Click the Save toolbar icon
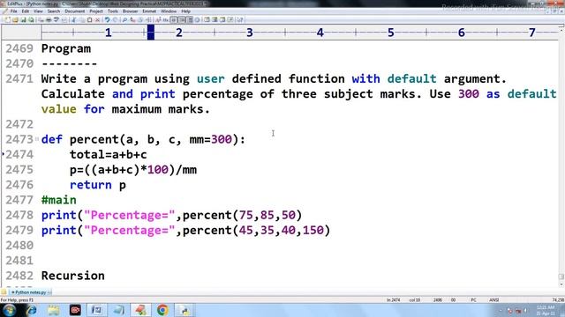This screenshot has height=317, width=565. pos(23,19)
